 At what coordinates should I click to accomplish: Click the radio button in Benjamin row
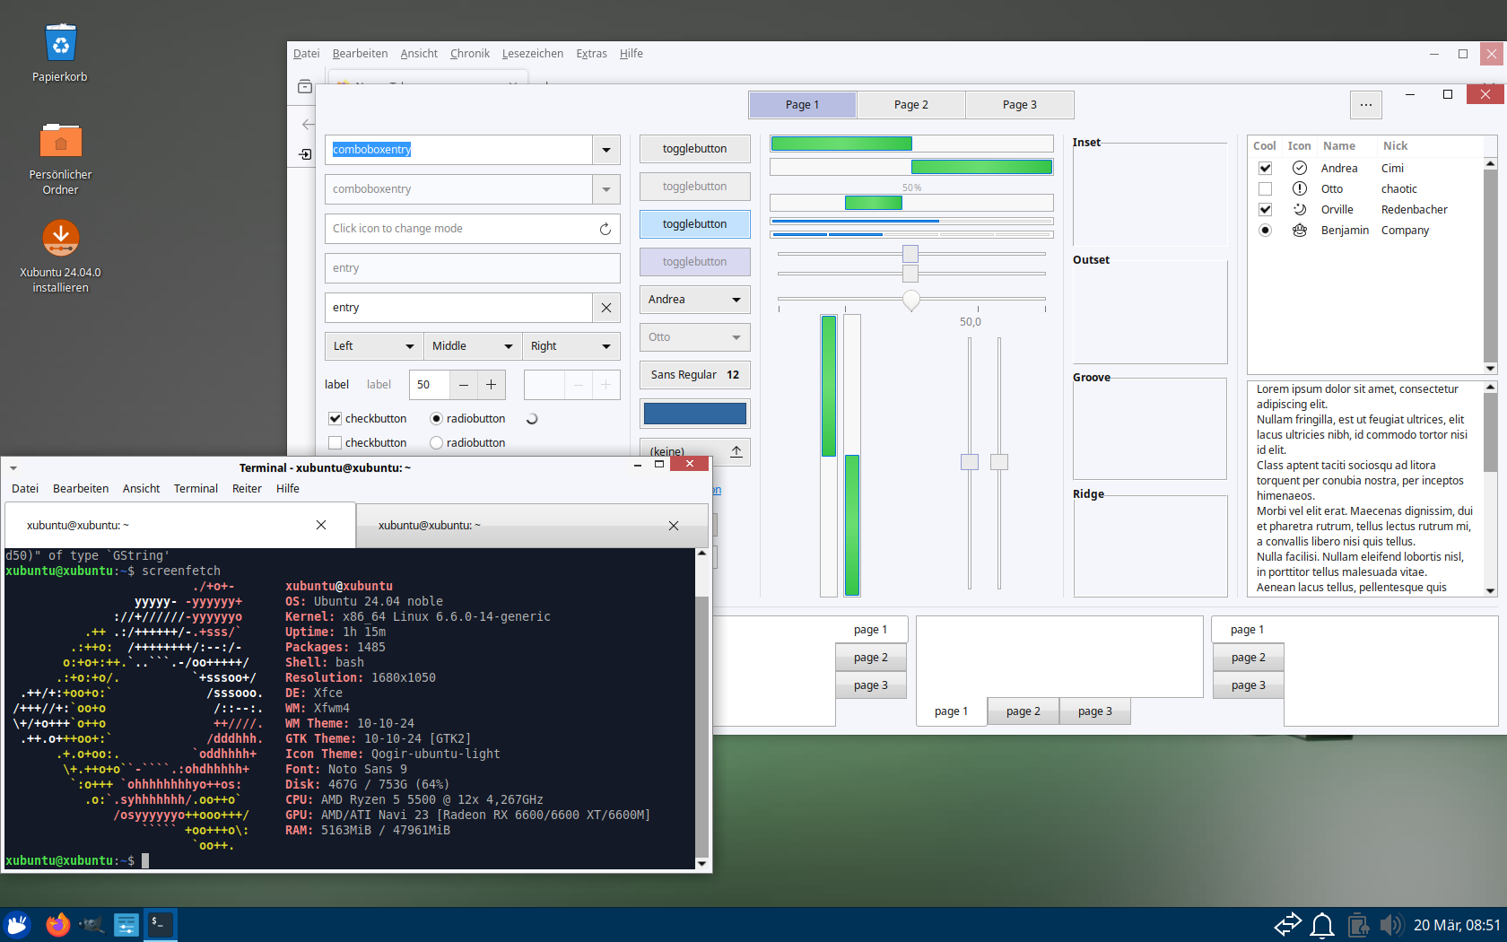(x=1265, y=230)
